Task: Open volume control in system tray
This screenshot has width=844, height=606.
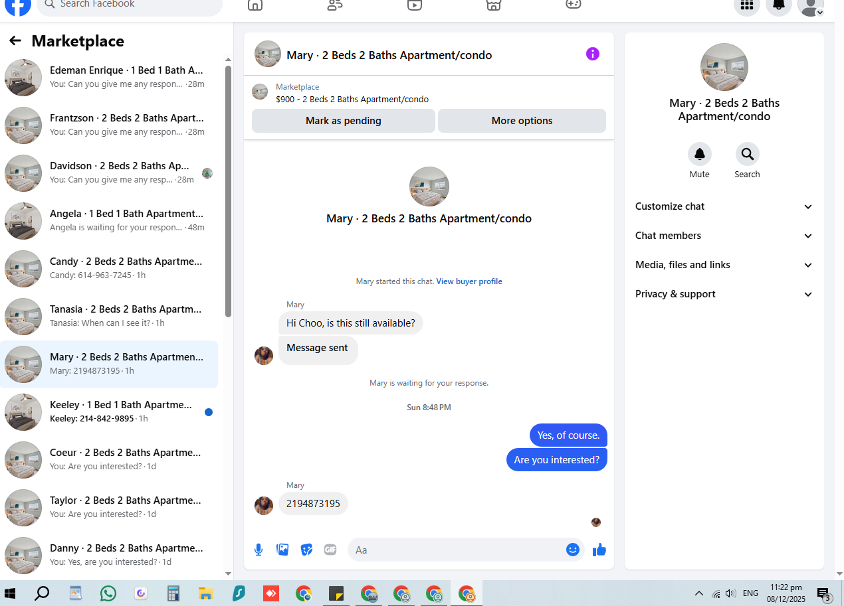Action: 730,593
